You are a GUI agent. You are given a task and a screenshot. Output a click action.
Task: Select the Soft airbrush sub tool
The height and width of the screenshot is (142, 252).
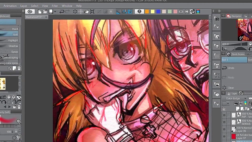point(9,34)
